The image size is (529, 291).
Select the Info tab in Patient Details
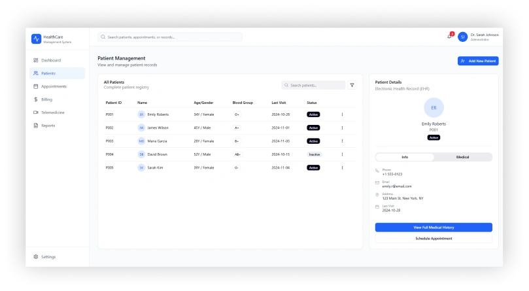[405, 157]
